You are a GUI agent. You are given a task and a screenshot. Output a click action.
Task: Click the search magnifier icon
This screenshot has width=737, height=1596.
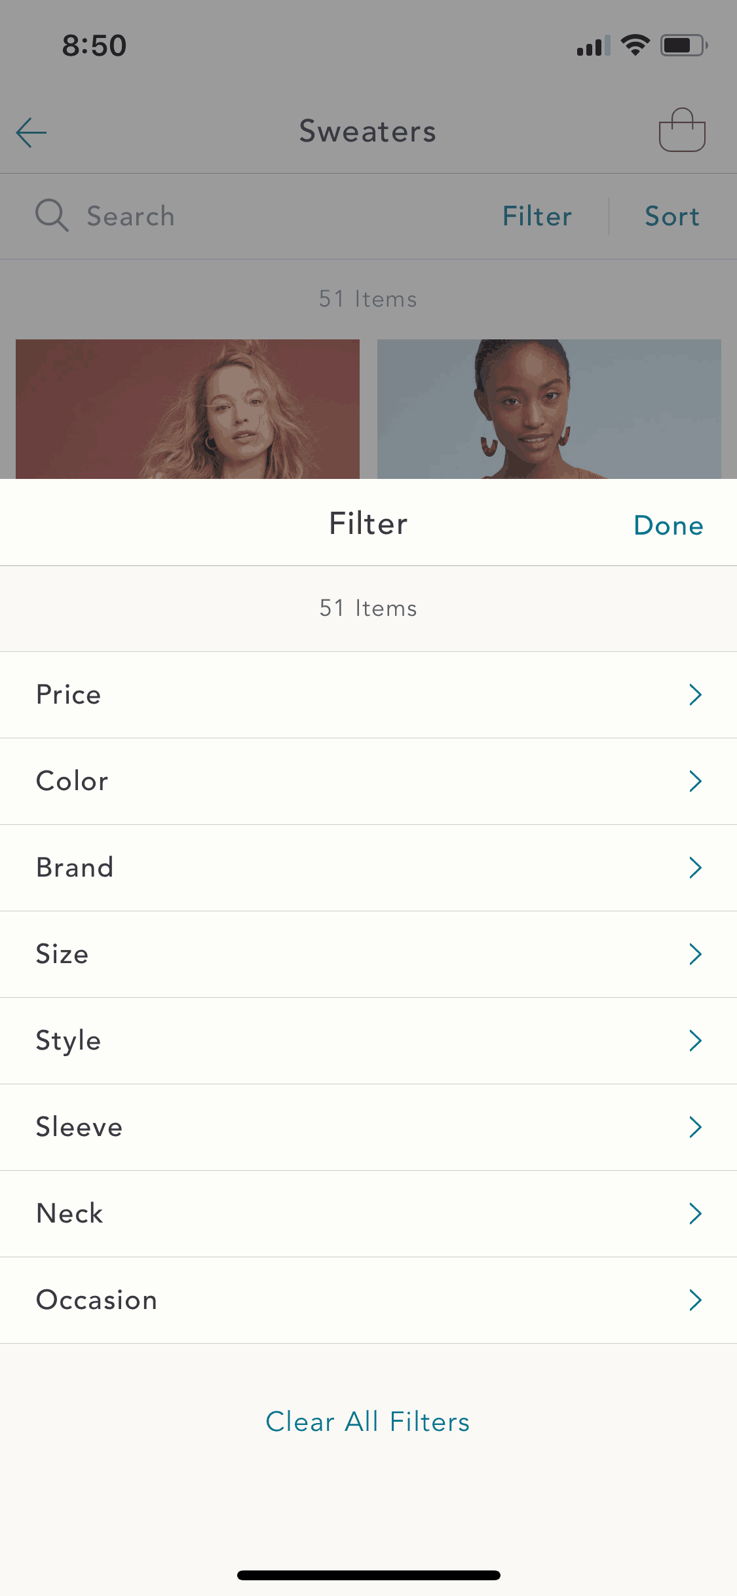click(52, 216)
